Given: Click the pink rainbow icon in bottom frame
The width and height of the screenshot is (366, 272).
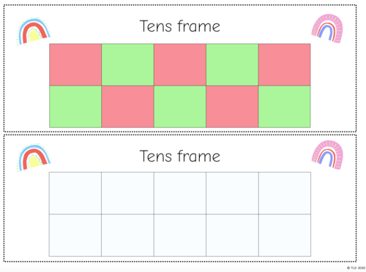Looking at the screenshot, I should (x=327, y=154).
